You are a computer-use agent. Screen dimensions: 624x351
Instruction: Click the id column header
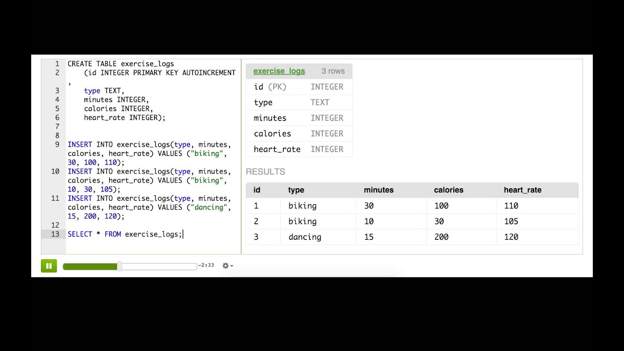point(257,190)
